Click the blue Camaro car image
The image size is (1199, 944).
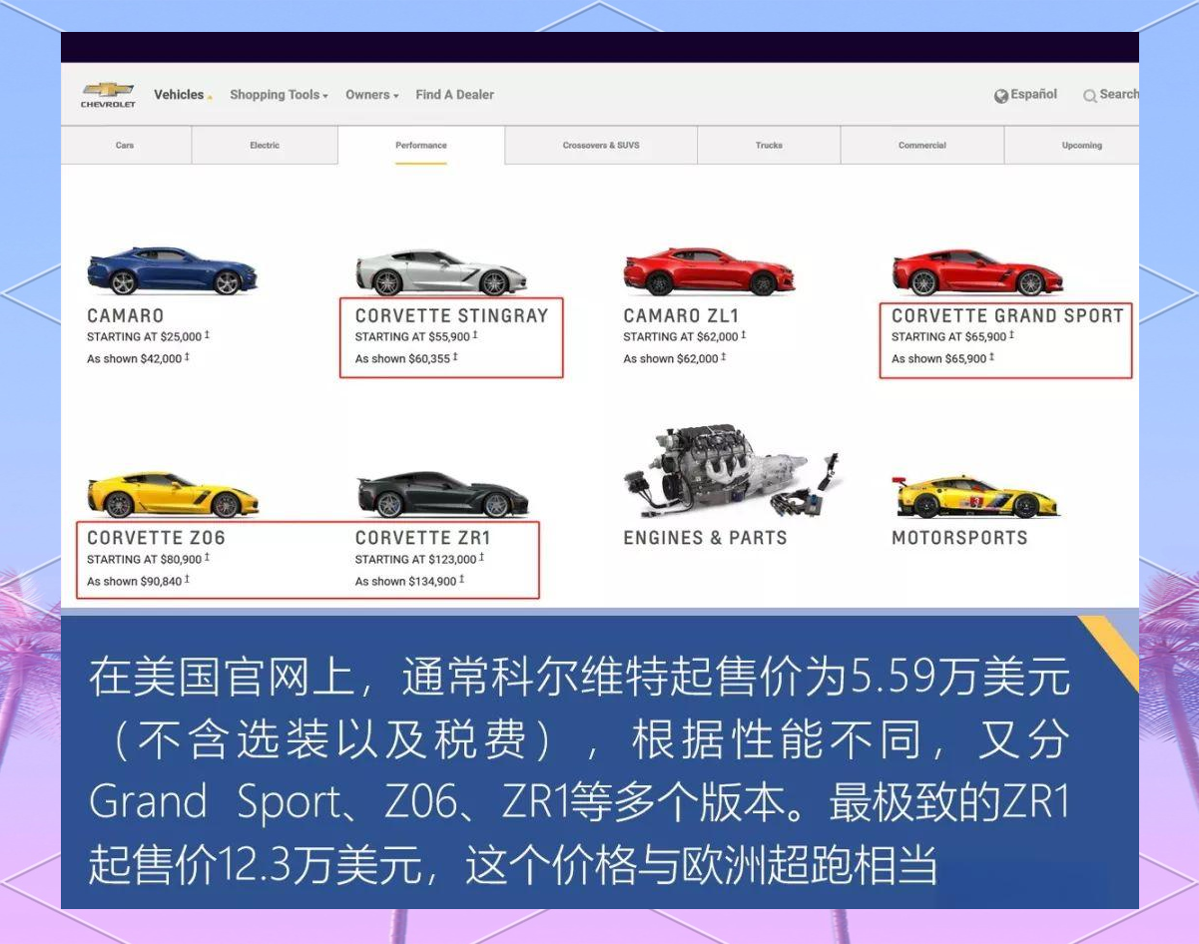pos(172,271)
